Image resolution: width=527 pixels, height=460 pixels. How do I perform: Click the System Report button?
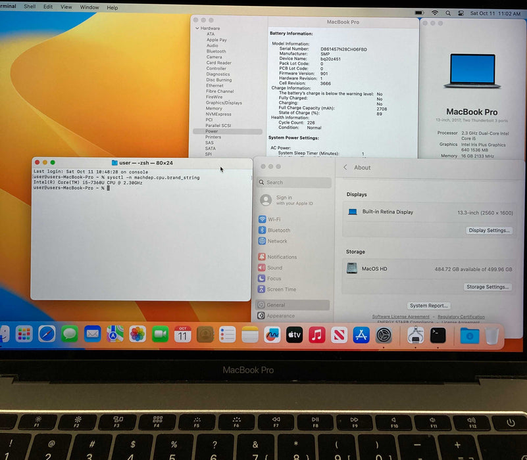click(429, 306)
